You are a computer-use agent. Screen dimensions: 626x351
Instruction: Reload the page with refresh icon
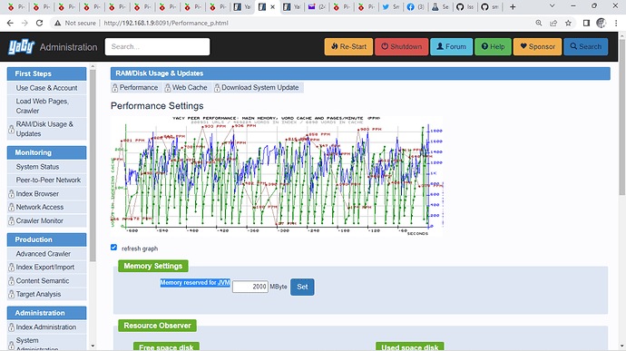tap(39, 24)
